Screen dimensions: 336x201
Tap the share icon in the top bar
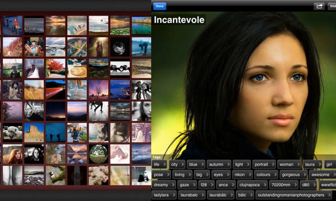pos(319,6)
